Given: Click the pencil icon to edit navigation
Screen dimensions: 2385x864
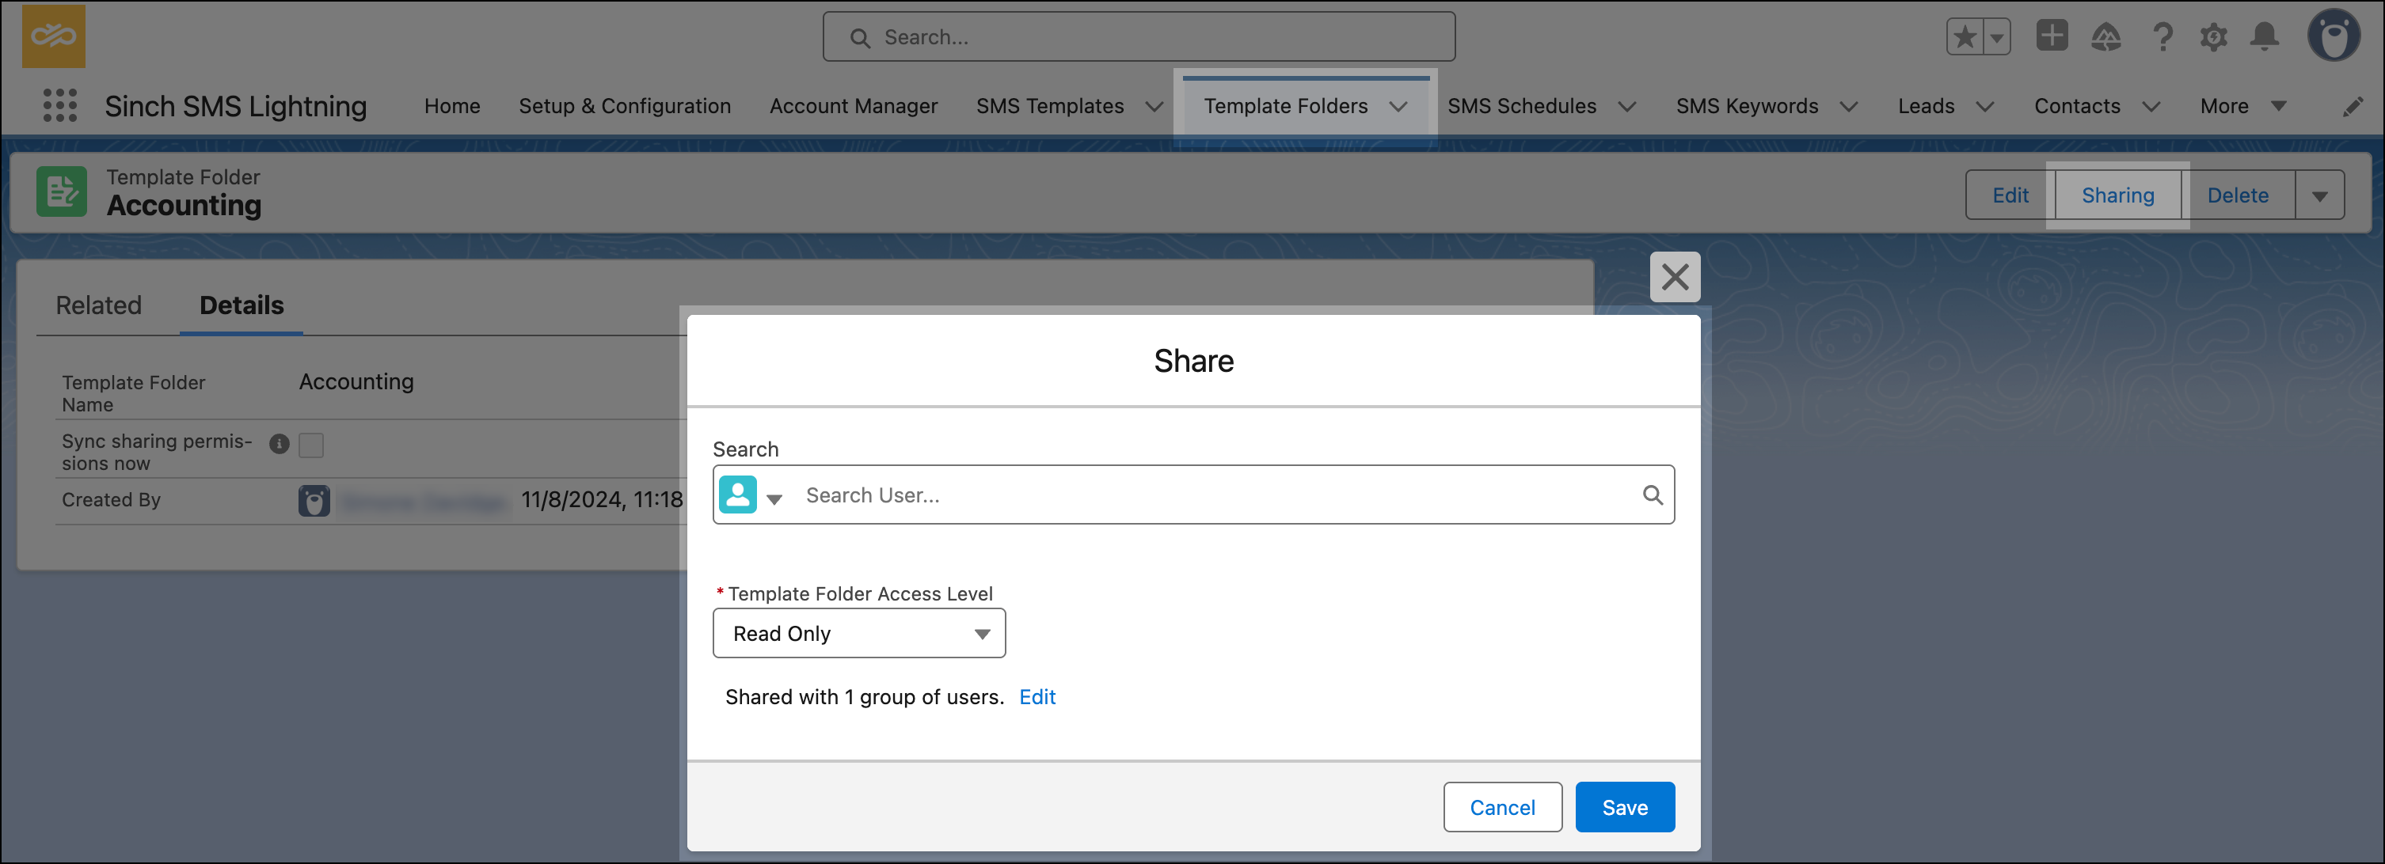Looking at the screenshot, I should pos(2353,106).
